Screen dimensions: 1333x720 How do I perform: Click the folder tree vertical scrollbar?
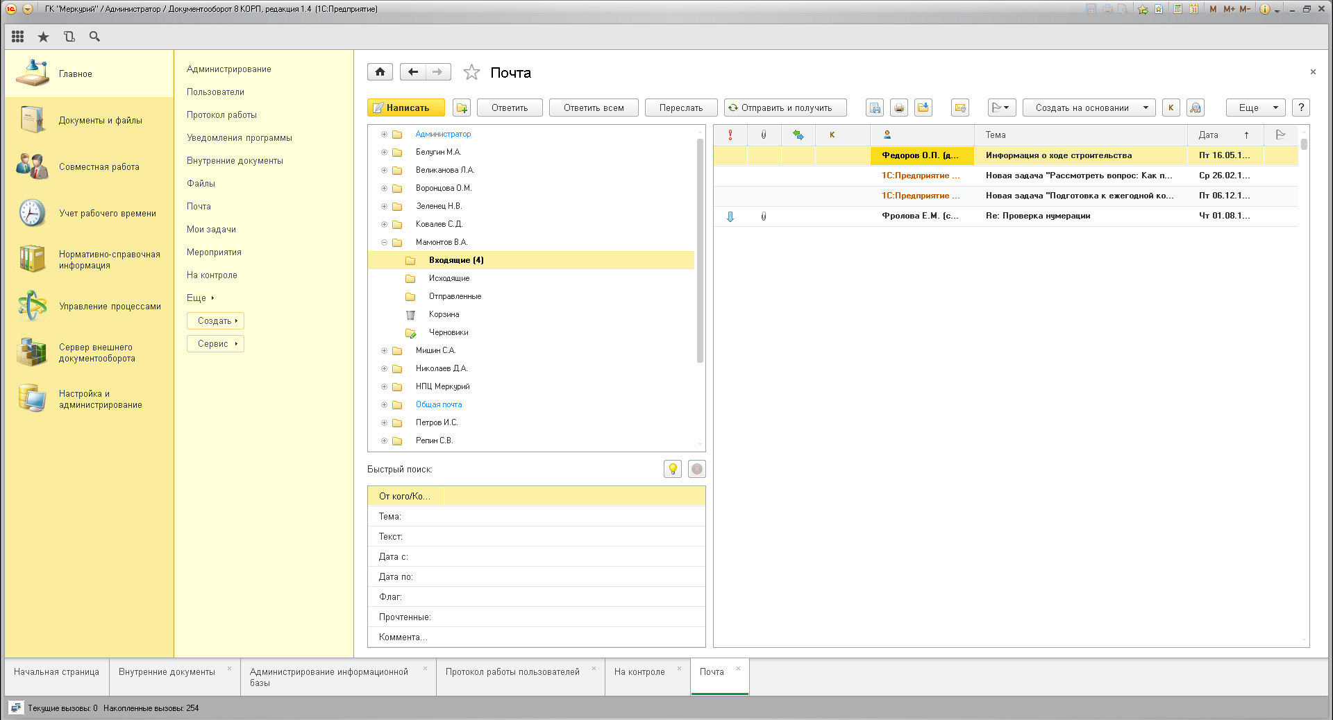pos(700,250)
